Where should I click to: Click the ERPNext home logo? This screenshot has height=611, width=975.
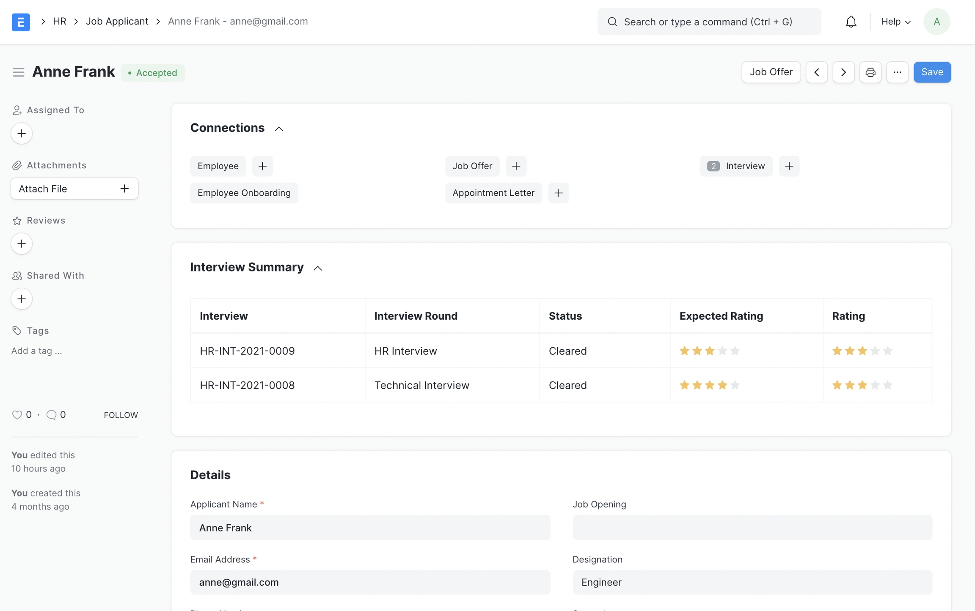(21, 22)
